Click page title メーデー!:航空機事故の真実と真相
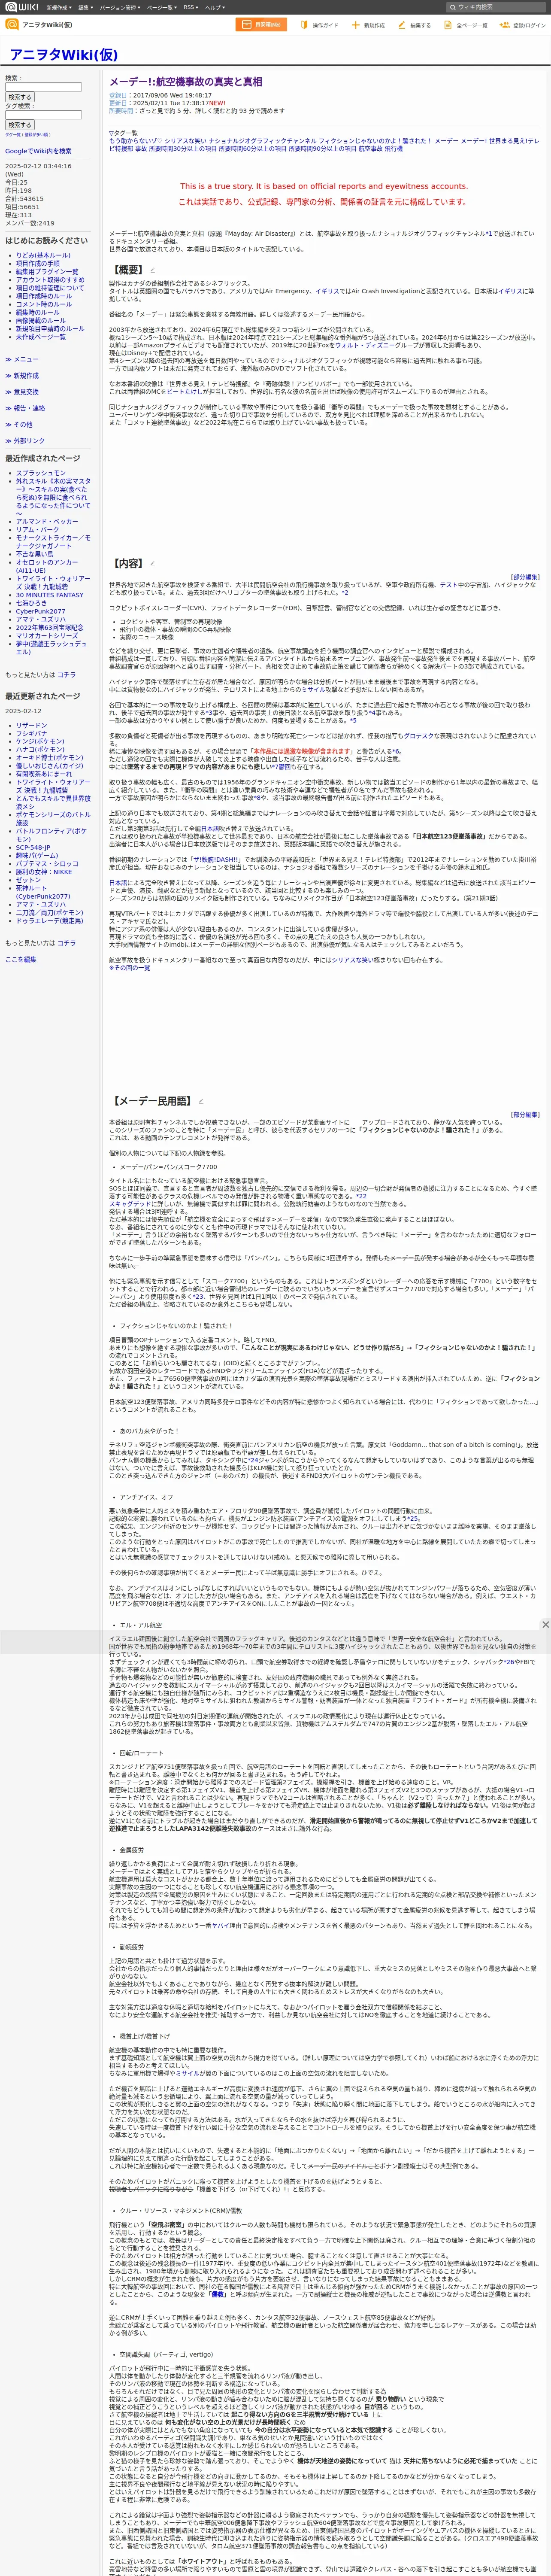Image resolution: width=551 pixels, height=2576 pixels. pyautogui.click(x=186, y=82)
